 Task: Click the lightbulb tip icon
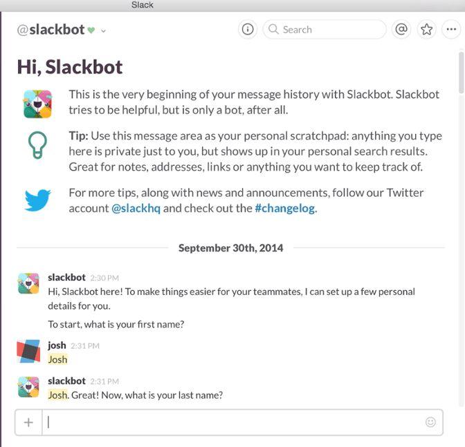[37, 146]
